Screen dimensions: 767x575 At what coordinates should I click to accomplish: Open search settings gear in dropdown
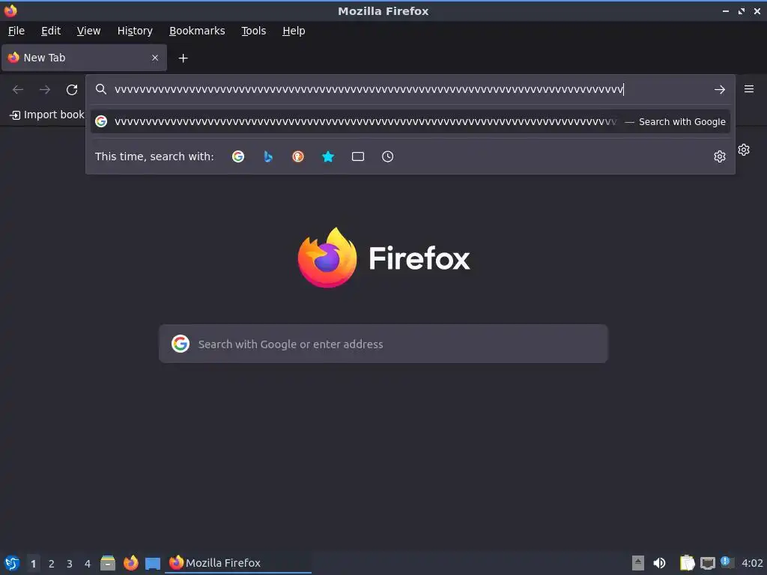pos(720,156)
